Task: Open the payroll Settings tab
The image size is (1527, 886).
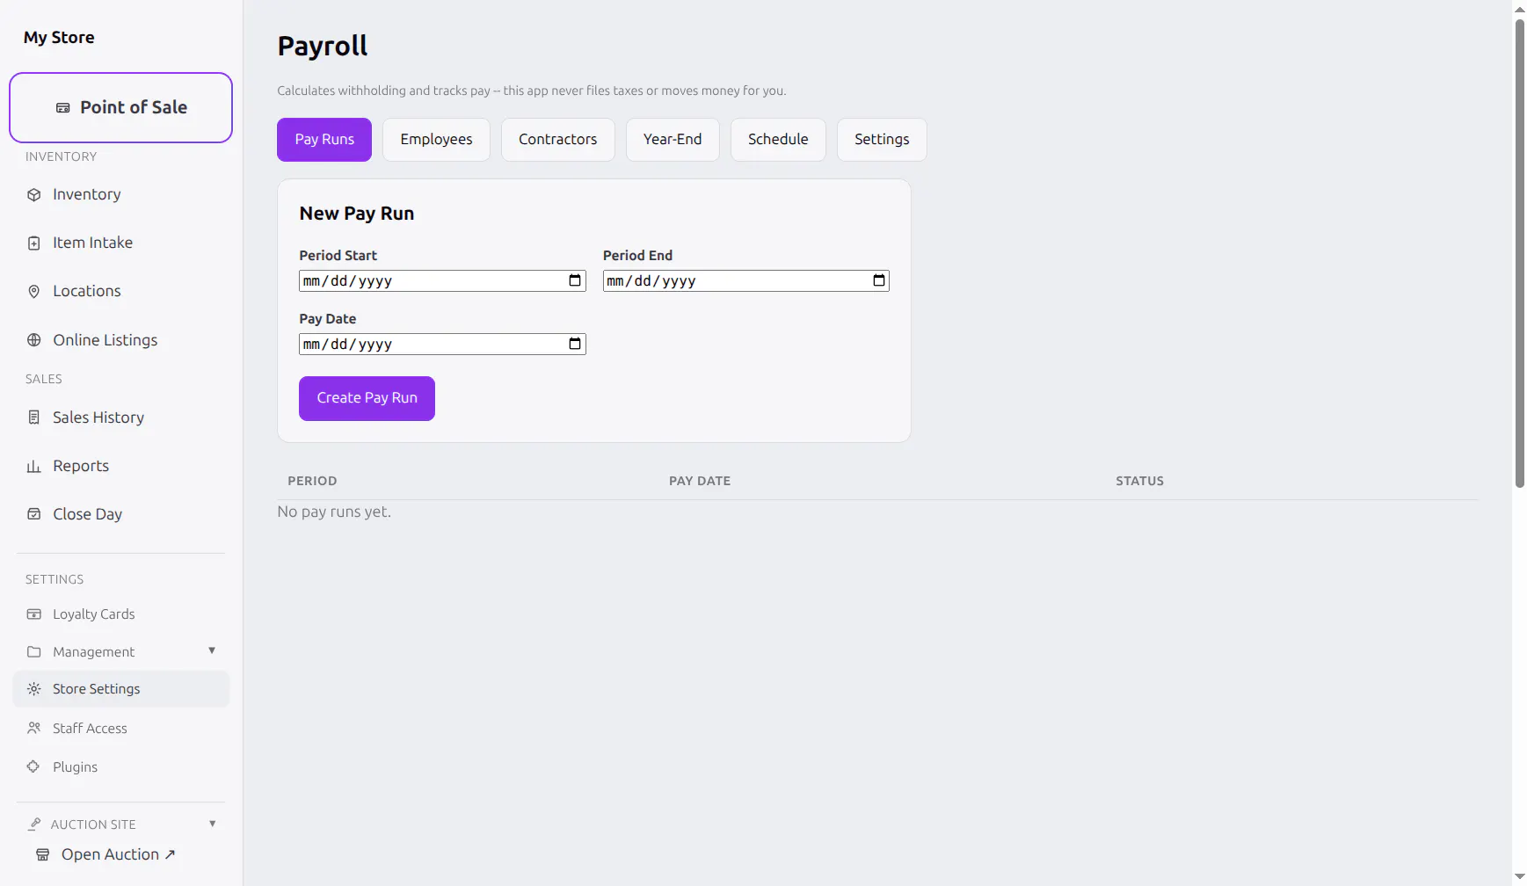Action: point(882,140)
